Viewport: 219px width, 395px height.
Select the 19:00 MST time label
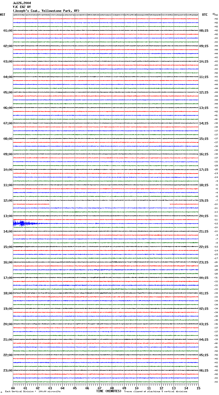(x=8, y=309)
